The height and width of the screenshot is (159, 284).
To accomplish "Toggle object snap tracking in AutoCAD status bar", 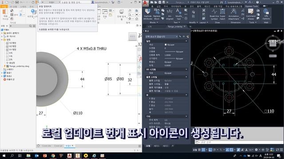I will pyautogui.click(x=228, y=150).
